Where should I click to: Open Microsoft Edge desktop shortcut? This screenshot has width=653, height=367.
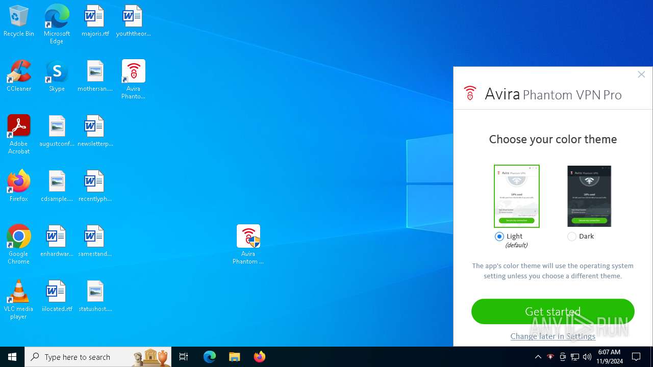(57, 24)
